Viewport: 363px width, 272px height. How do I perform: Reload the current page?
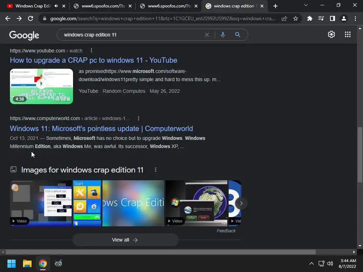[30, 18]
